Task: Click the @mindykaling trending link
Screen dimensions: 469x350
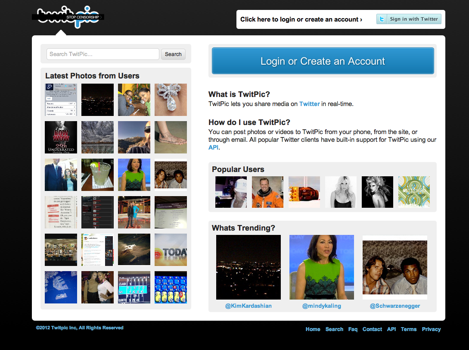Action: pyautogui.click(x=321, y=306)
